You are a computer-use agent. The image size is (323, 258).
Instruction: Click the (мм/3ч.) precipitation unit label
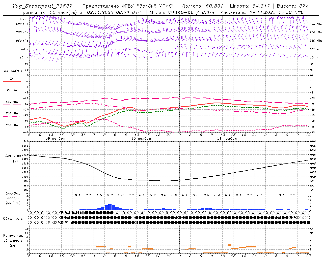(x=13, y=193)
